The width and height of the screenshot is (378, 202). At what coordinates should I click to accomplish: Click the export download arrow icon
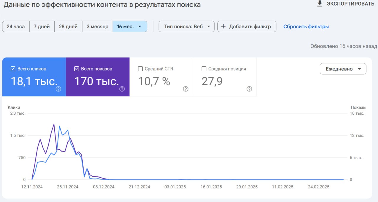(320, 4)
